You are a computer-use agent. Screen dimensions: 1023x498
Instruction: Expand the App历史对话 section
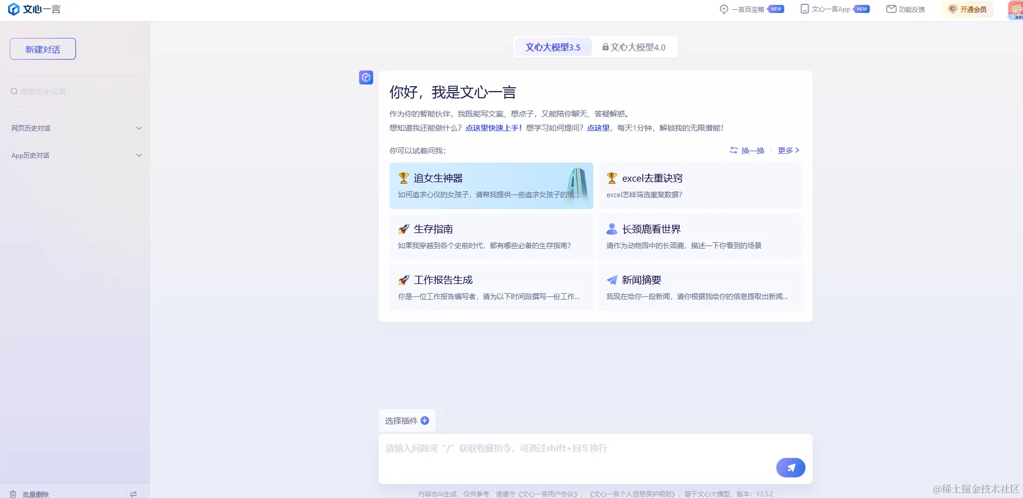(x=76, y=156)
